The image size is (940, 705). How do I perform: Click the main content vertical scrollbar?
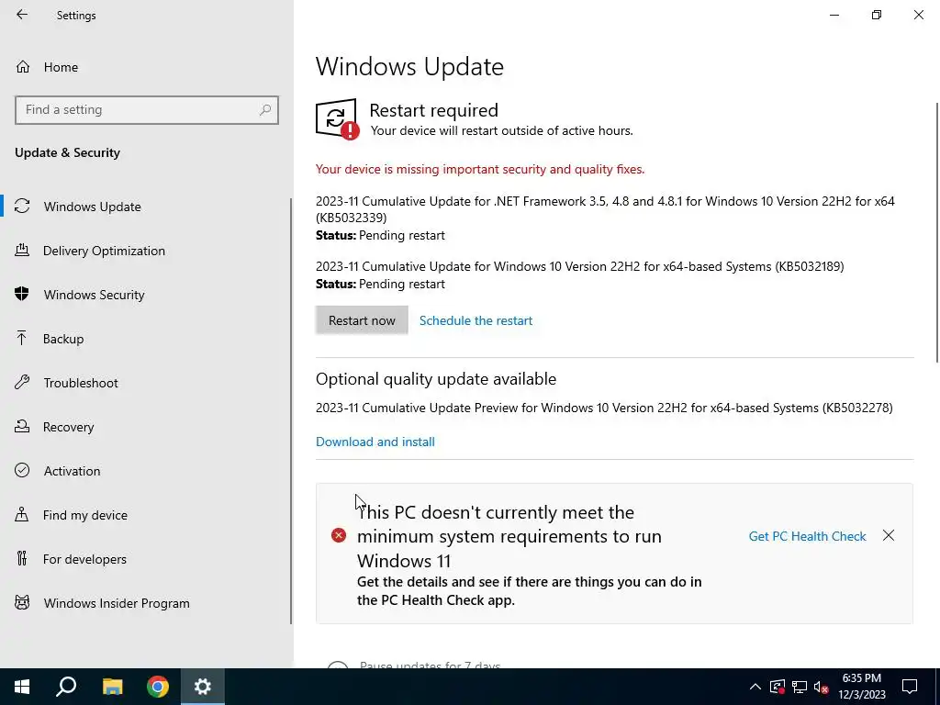click(937, 232)
